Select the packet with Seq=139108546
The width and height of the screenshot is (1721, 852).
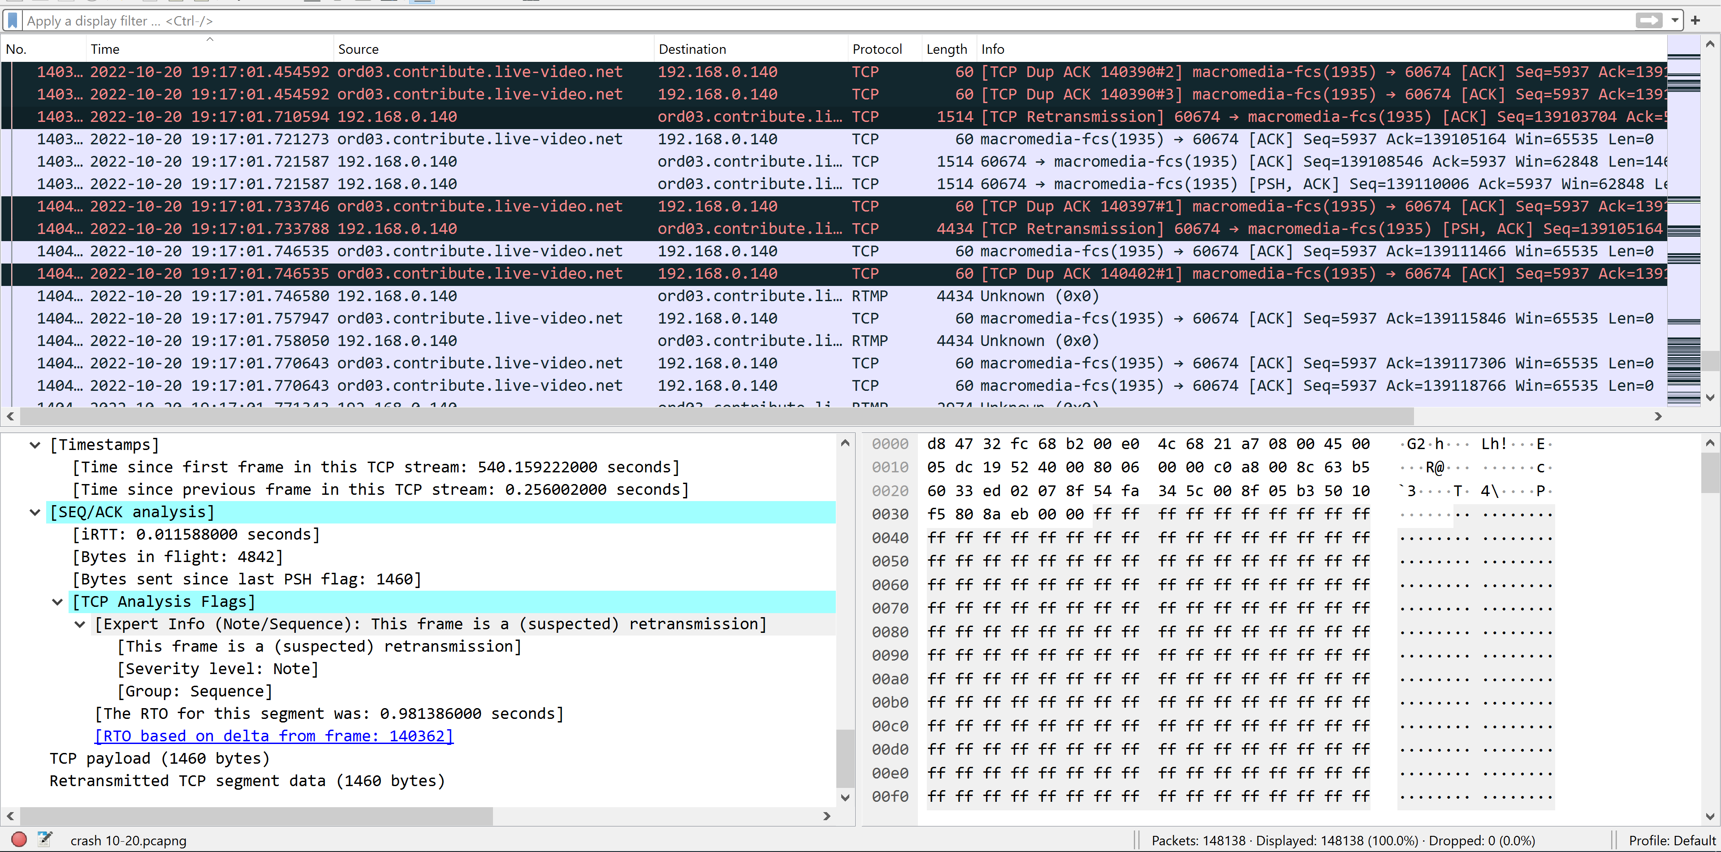click(834, 162)
